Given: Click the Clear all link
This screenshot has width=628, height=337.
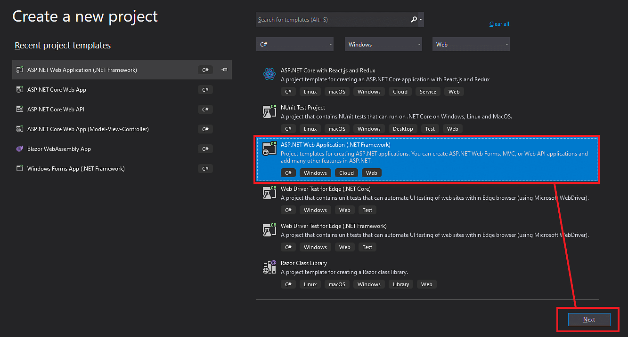Looking at the screenshot, I should [x=499, y=24].
